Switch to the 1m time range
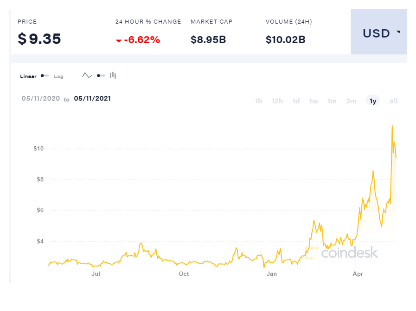This screenshot has height=311, width=416. pos(332,101)
